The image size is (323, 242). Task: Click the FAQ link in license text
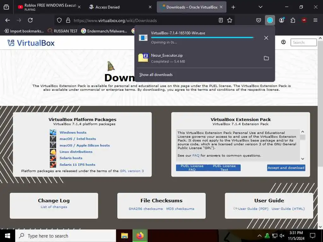click(x=196, y=156)
